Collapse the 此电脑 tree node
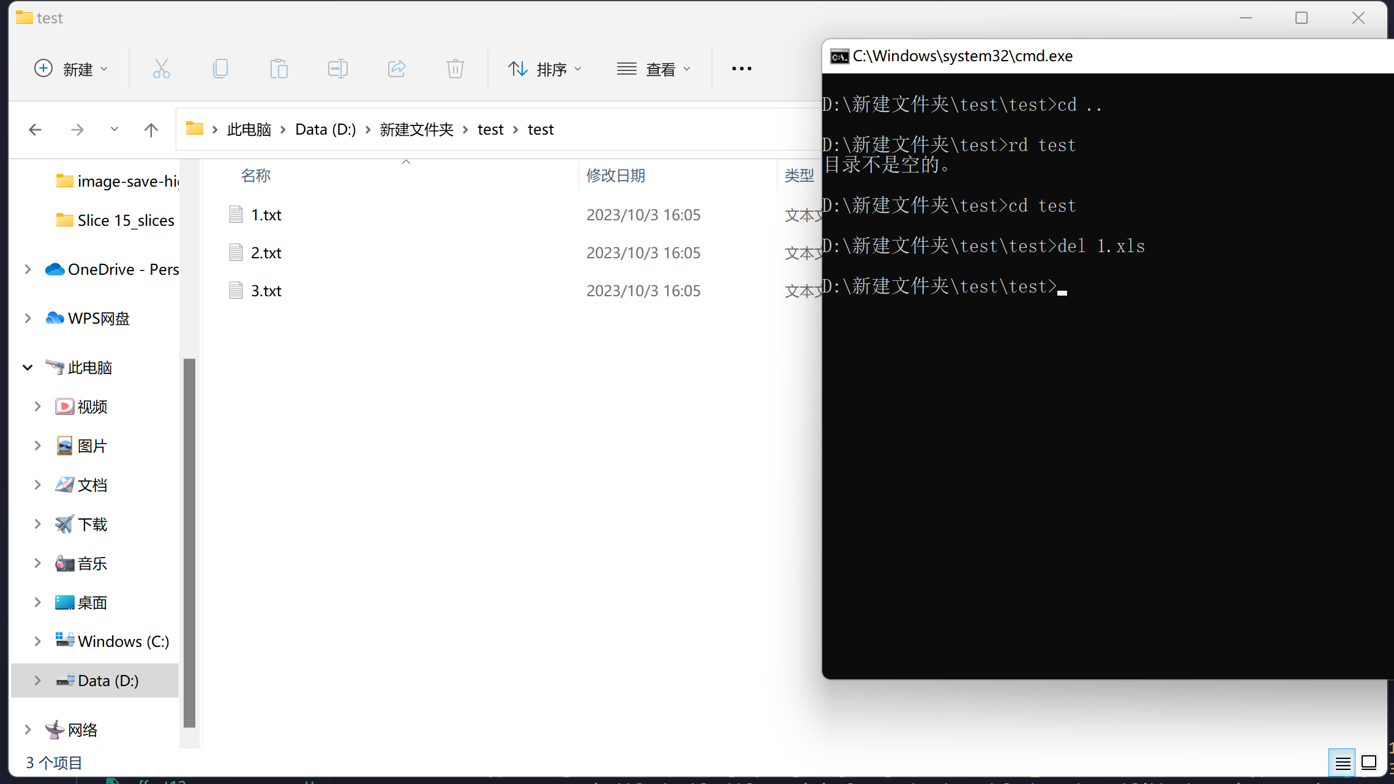This screenshot has height=784, width=1394. point(28,367)
